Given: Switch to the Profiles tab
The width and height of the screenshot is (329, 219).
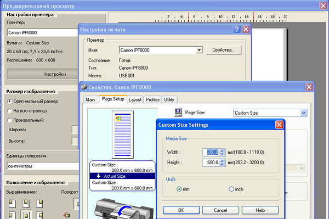Looking at the screenshot, I should 153,99.
